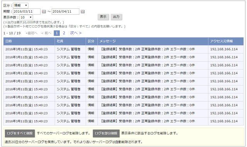The image size is (247, 147).
Task: Open the 区分 dropdown showing 情報
Action: coord(20,5)
